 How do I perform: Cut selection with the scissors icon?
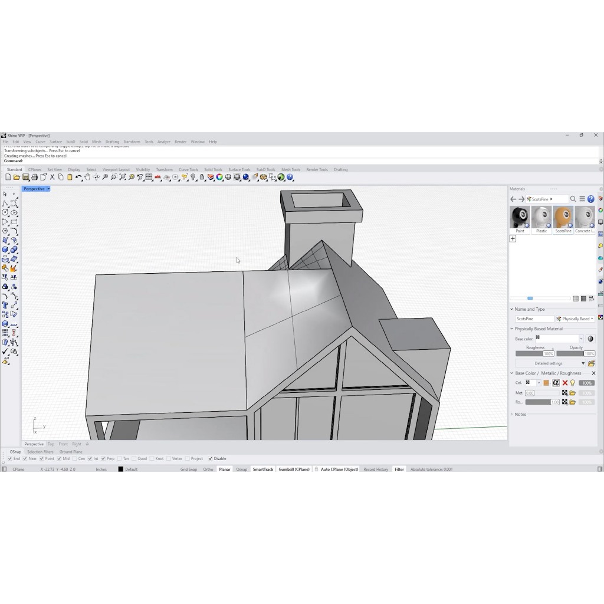52,177
